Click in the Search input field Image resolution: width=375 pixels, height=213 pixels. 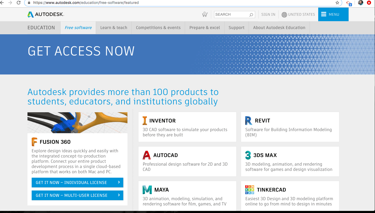[231, 15]
